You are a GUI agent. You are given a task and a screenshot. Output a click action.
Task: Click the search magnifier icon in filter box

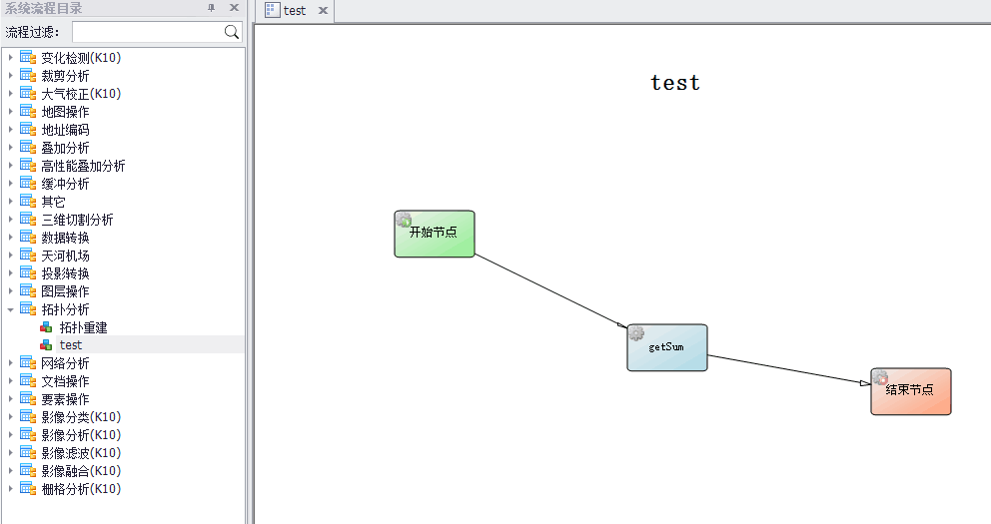coord(232,32)
